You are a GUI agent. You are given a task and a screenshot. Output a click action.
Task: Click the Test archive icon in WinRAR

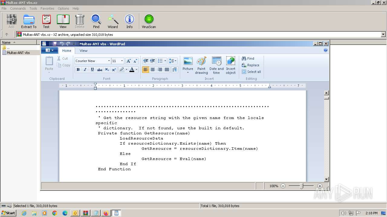[x=46, y=21]
